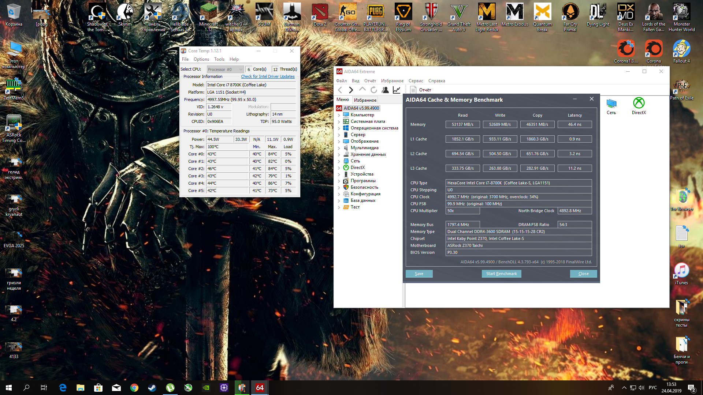Viewport: 703px width, 395px height.
Task: Open Steam from the taskbar
Action: (152, 388)
